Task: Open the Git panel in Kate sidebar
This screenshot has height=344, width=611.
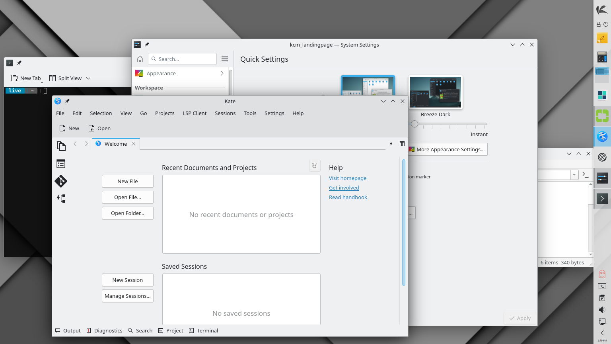Action: 61,181
